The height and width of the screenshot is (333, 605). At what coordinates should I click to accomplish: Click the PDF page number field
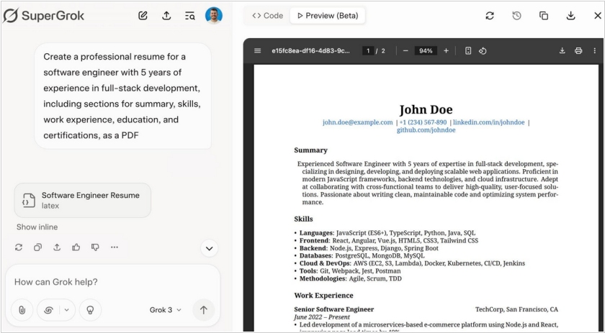pyautogui.click(x=368, y=51)
